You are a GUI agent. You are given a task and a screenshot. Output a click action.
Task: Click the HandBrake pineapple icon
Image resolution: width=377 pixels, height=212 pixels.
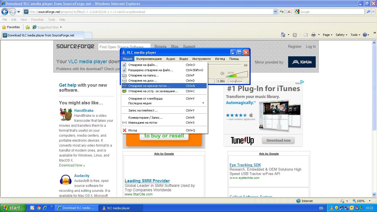coord(66,114)
